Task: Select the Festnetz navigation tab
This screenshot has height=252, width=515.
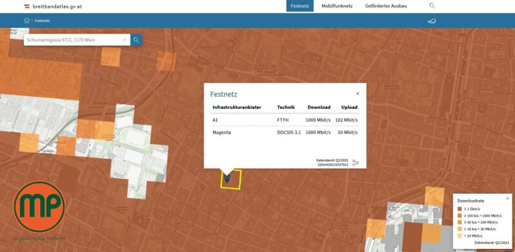Action: click(x=300, y=6)
